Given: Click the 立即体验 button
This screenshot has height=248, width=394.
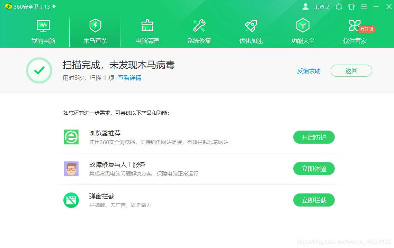Looking at the screenshot, I should click(x=314, y=169).
